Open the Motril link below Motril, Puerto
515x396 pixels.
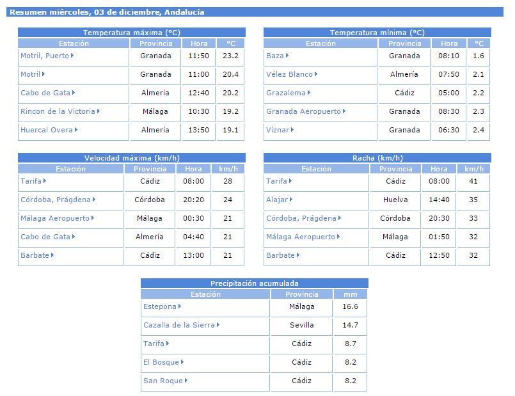coord(30,74)
